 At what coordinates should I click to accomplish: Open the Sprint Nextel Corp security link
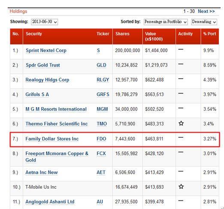pos(46,51)
